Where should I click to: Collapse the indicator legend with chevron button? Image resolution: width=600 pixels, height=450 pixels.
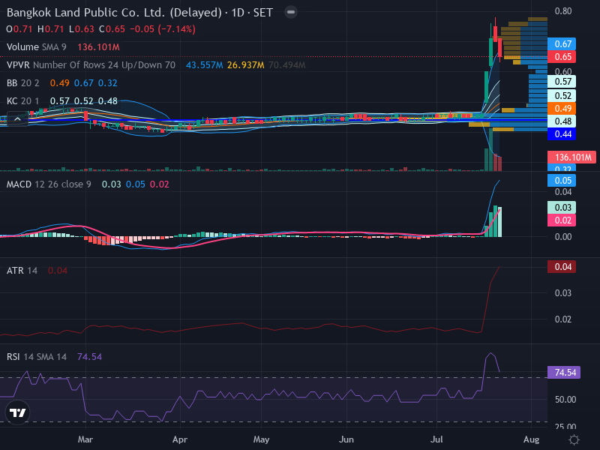17,119
